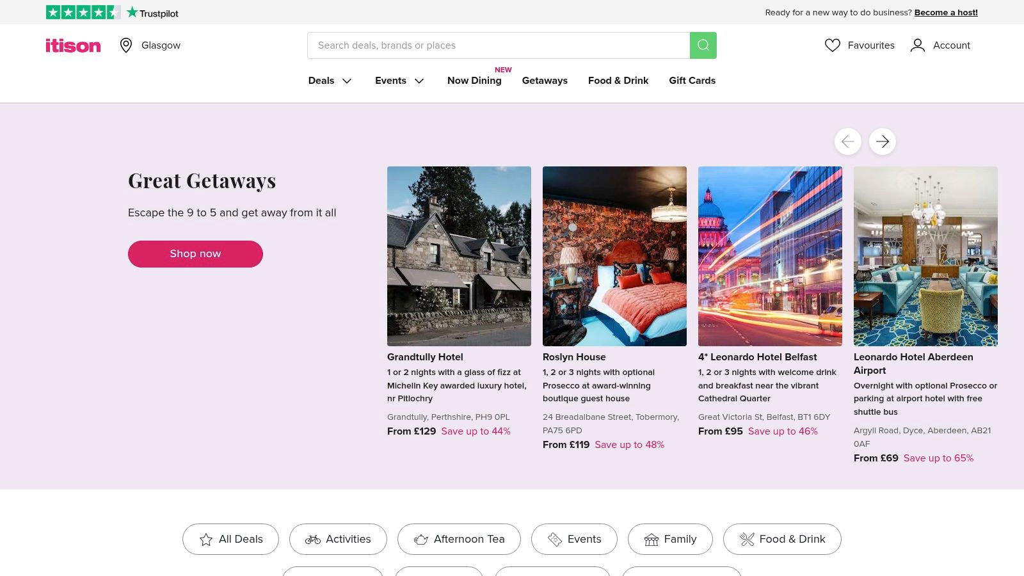Screen dimensions: 1024x576
Task: Click the carousel icon in Family pill
Action: click(652, 540)
